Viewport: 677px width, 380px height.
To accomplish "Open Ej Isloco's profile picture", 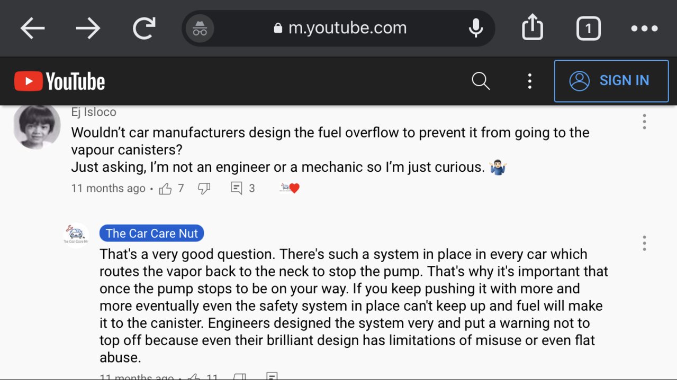I will (37, 127).
